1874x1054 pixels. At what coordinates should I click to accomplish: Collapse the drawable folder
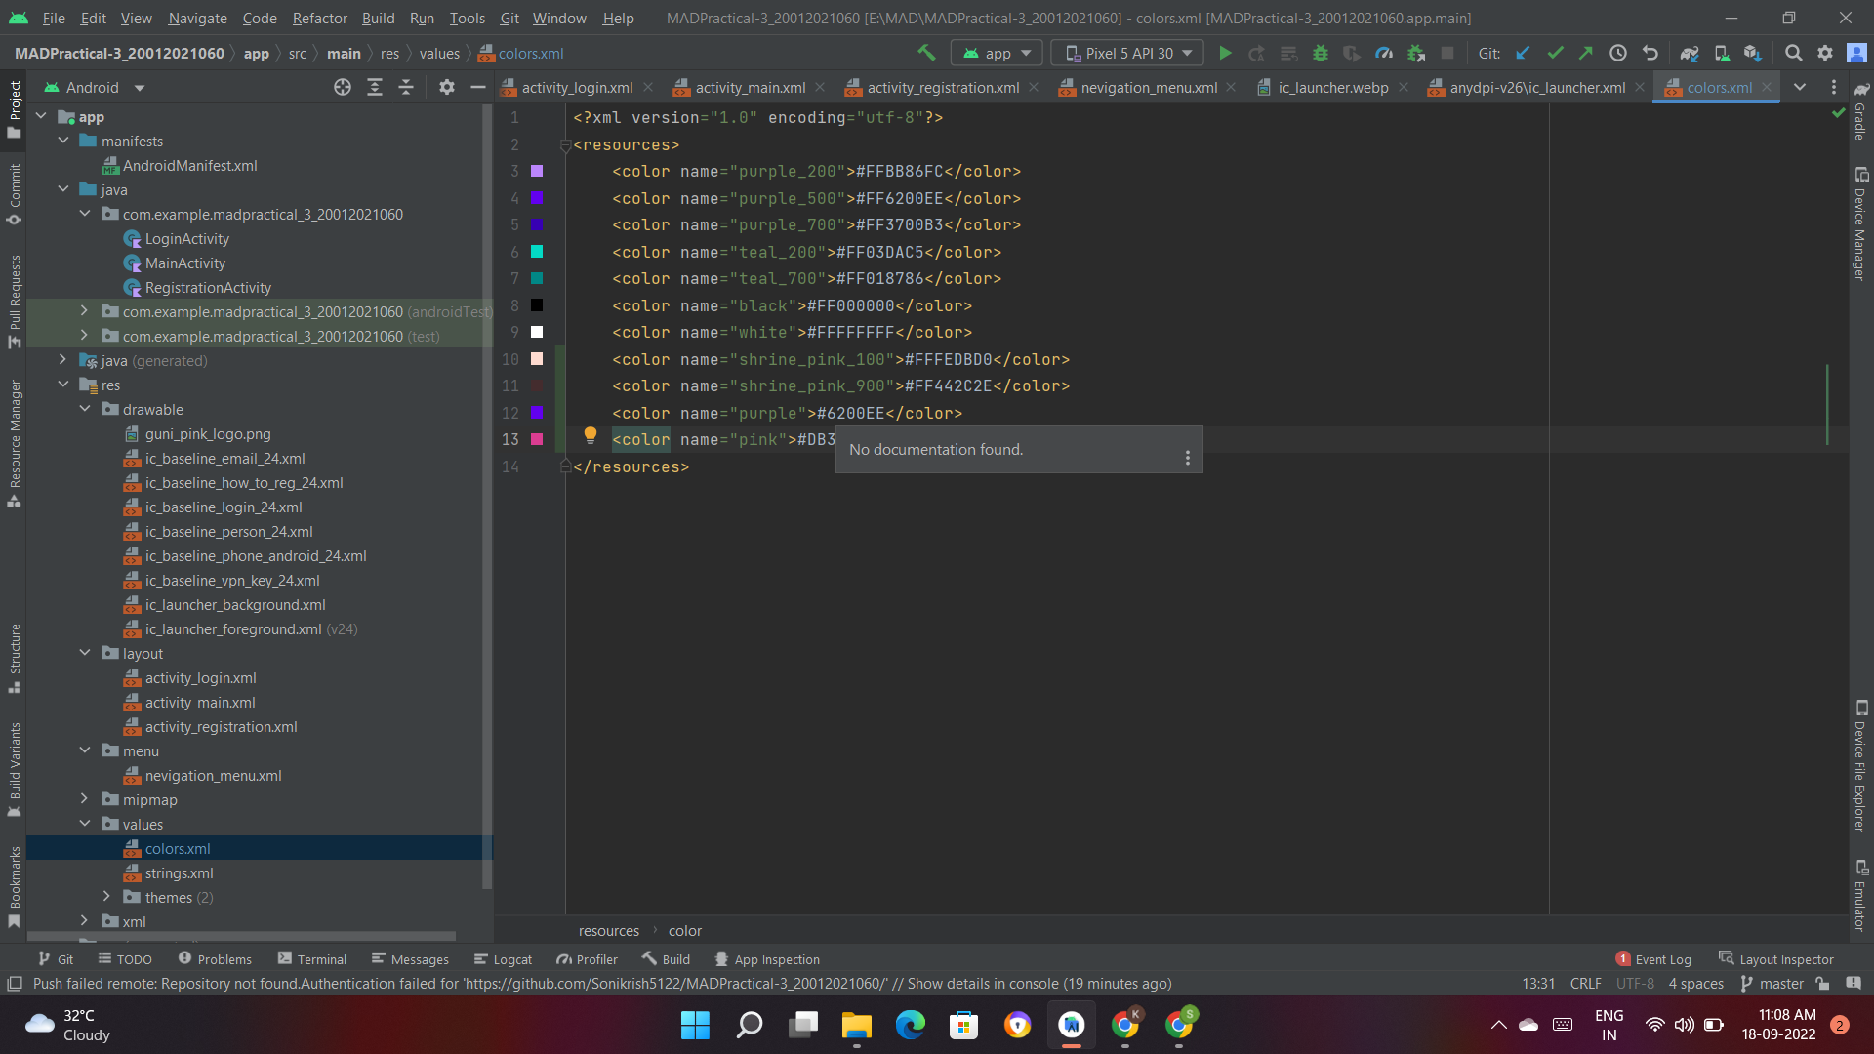[86, 409]
